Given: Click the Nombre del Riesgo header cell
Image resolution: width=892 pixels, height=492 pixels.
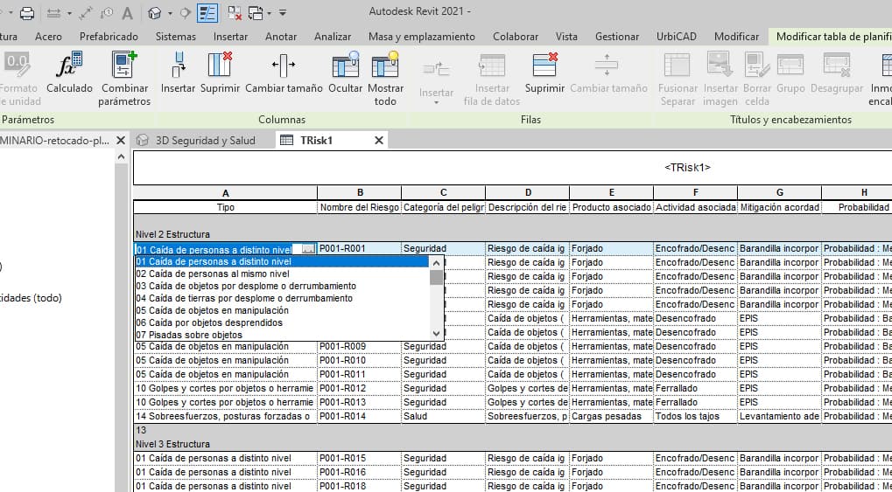Looking at the screenshot, I should 360,207.
